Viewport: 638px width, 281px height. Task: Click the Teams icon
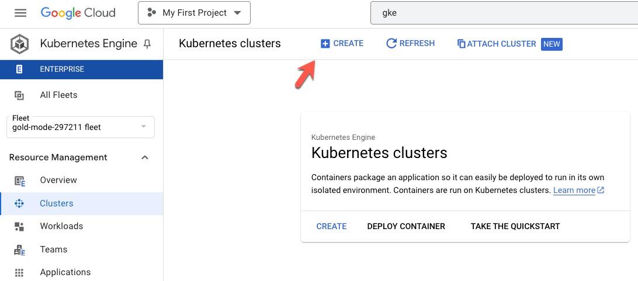[19, 250]
